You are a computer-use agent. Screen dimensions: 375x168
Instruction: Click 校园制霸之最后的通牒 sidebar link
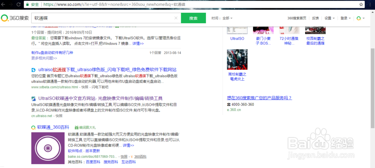click(315, 41)
